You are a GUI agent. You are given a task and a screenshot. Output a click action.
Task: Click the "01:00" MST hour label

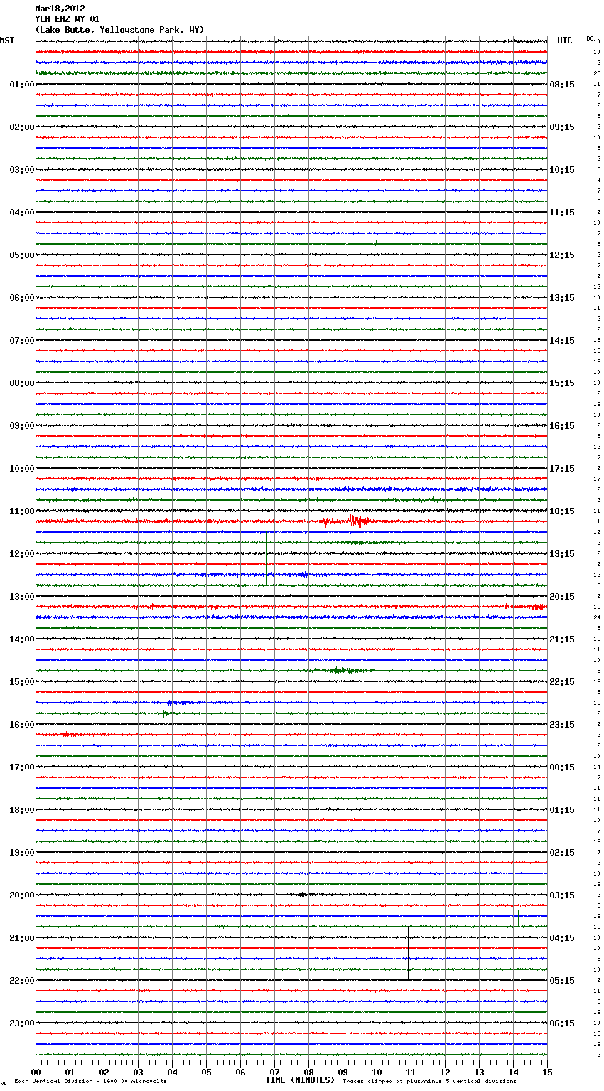coord(22,85)
